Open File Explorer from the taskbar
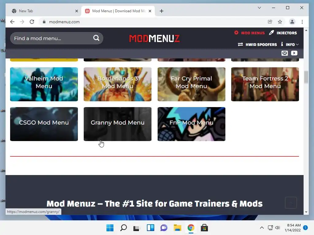The height and width of the screenshot is (235, 314). 178,228
